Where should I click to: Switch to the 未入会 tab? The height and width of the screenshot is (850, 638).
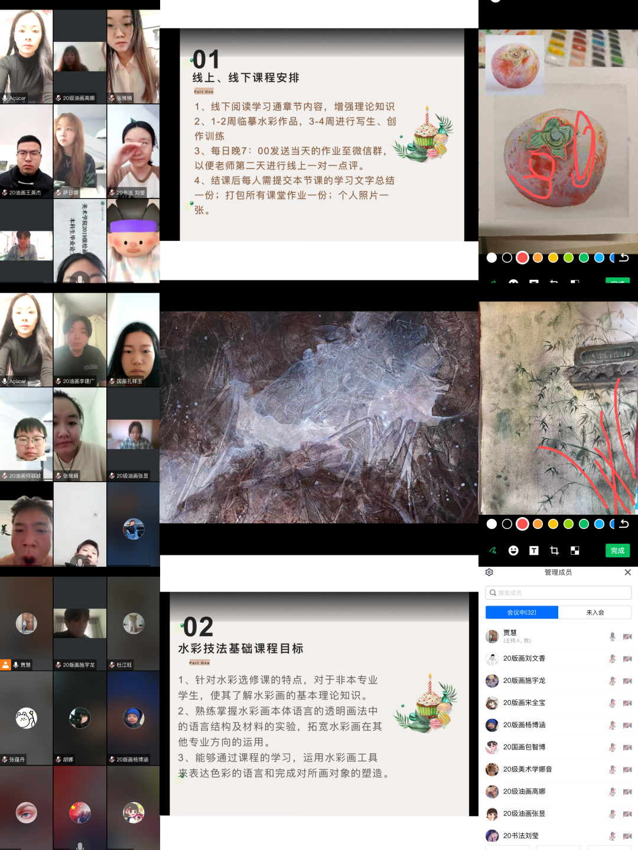[x=595, y=612]
